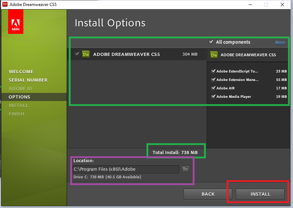Click the install location path field

pyautogui.click(x=126, y=169)
